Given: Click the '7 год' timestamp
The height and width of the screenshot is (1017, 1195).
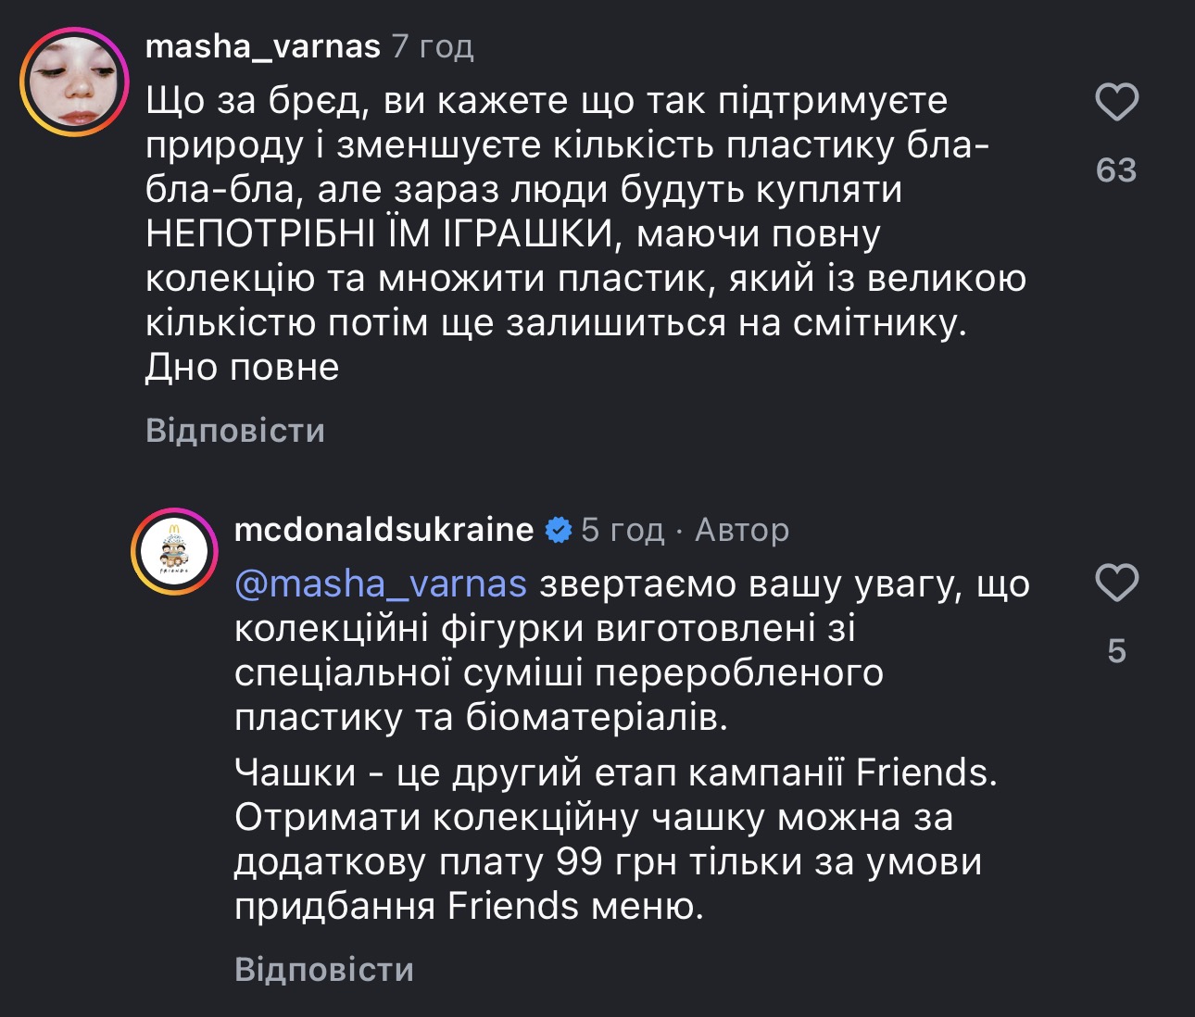Looking at the screenshot, I should coord(433,46).
